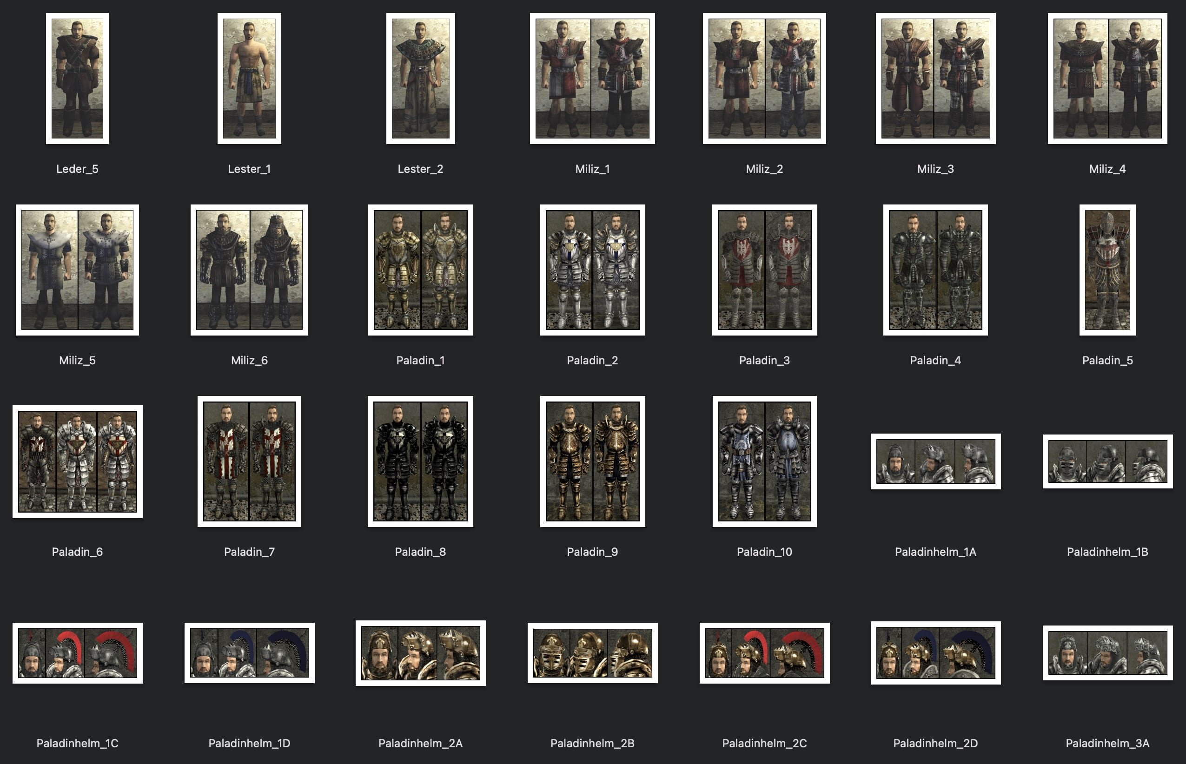The width and height of the screenshot is (1186, 764).
Task: Click the Paladinhelm_2D file name label
Action: point(935,743)
